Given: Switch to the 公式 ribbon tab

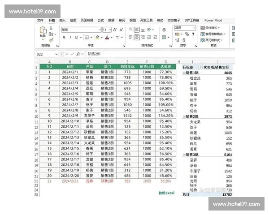Looking at the screenshot, I should click(101, 21).
